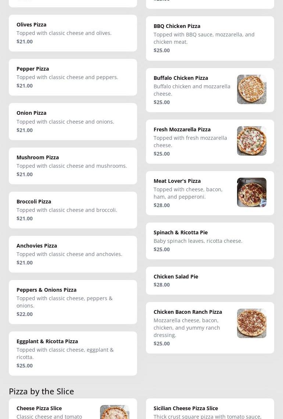283x419 pixels.
Task: Open the Anchovies Pizza item
Action: 73,254
